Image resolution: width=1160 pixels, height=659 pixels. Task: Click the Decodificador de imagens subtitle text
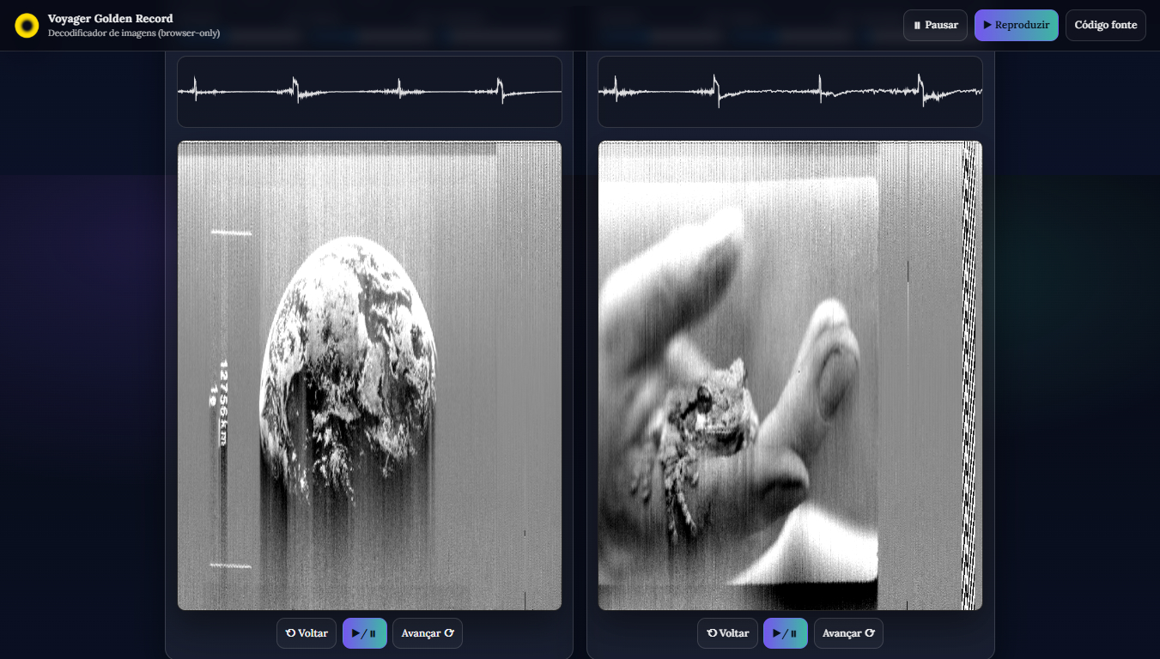coord(134,33)
